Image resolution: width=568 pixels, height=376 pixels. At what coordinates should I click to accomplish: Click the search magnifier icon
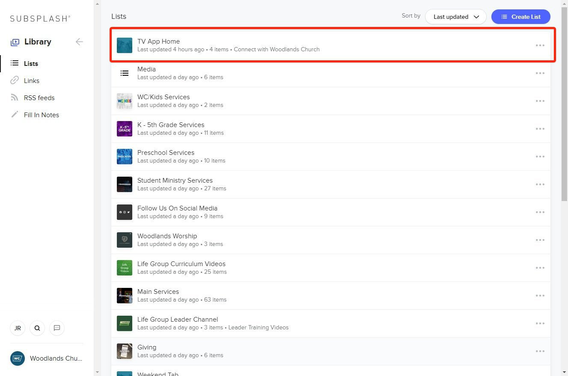37,328
